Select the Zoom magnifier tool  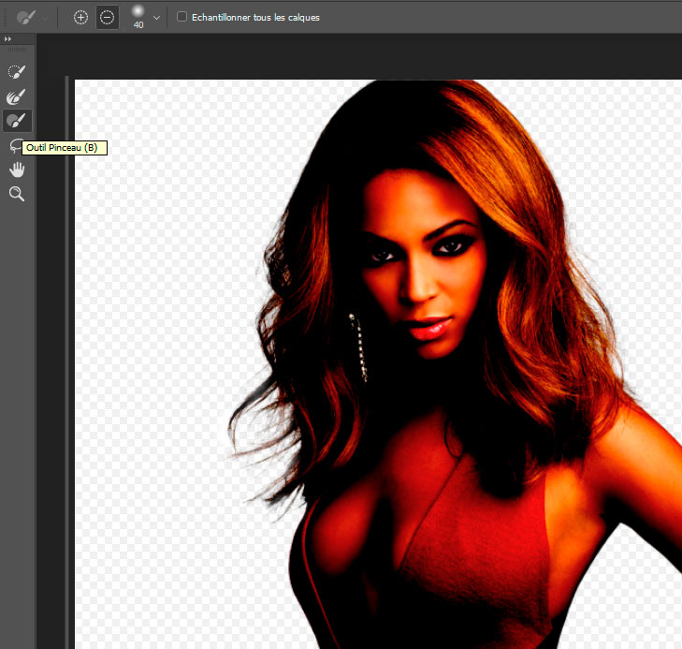tap(16, 194)
